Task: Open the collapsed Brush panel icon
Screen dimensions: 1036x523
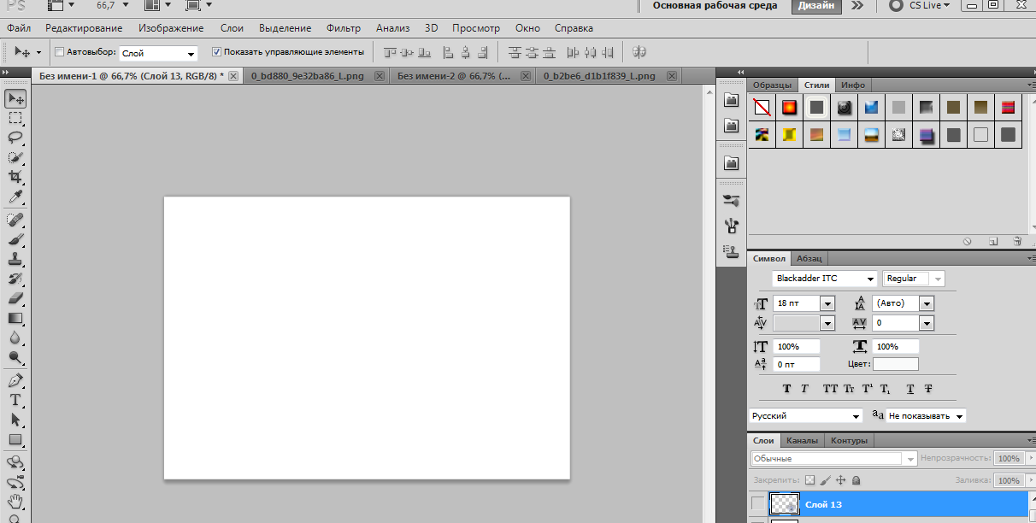Action: 731,200
